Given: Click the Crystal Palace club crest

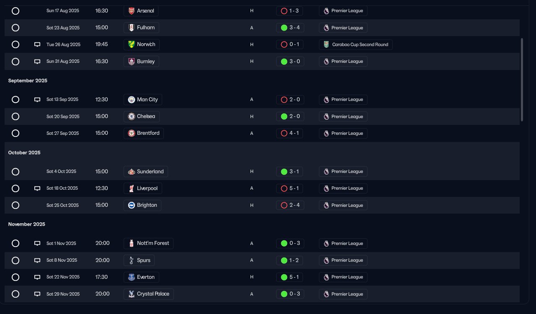Looking at the screenshot, I should (131, 294).
